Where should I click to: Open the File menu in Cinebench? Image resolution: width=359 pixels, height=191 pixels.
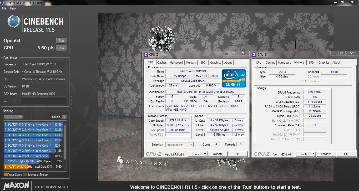(x=4, y=8)
